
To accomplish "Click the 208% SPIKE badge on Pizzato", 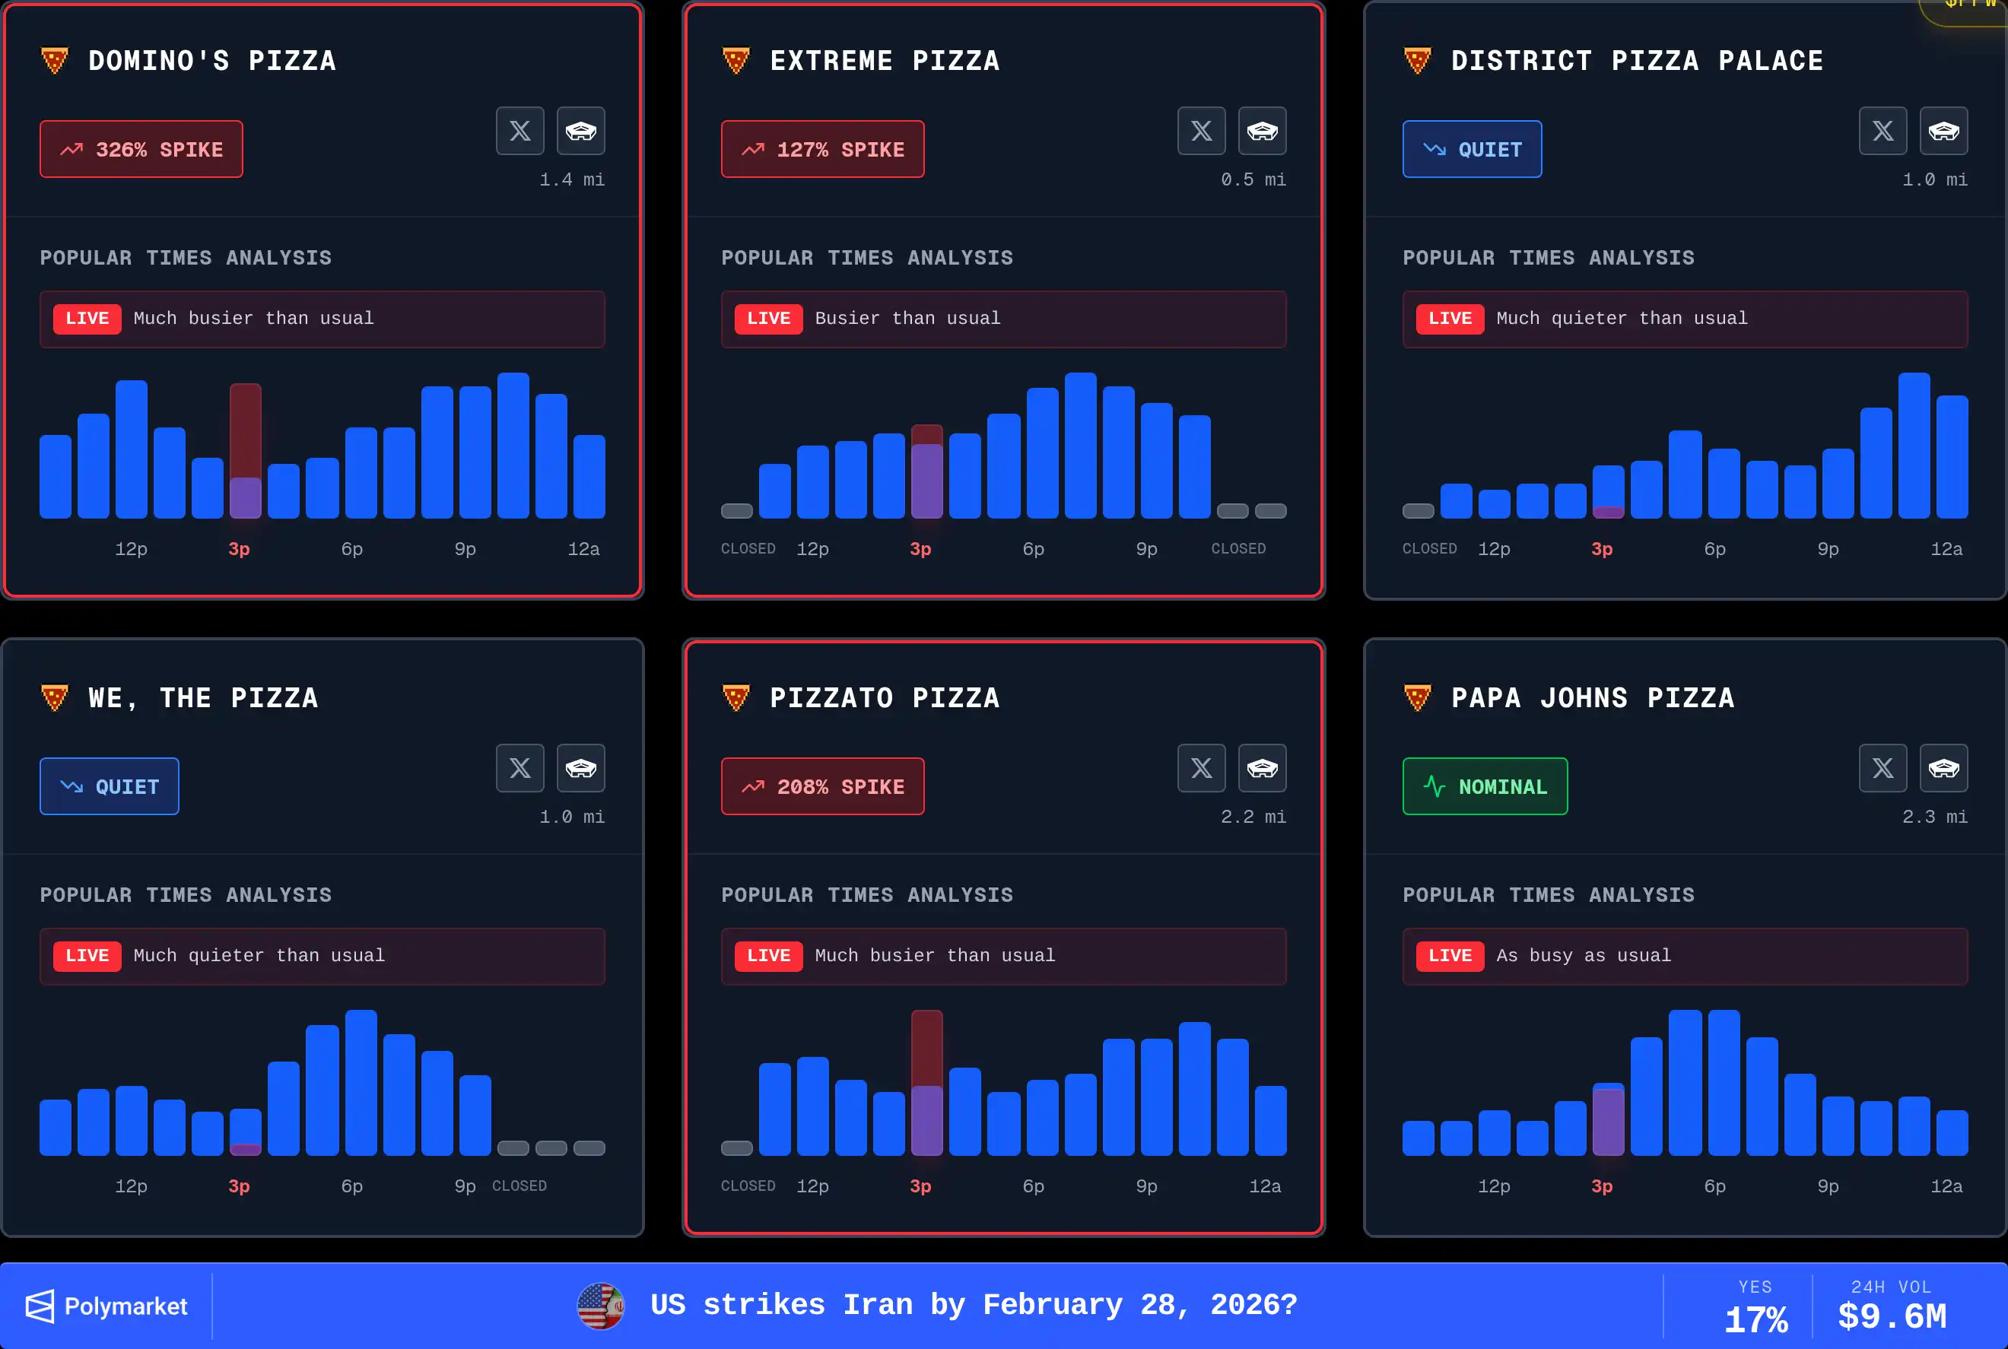I will [822, 786].
